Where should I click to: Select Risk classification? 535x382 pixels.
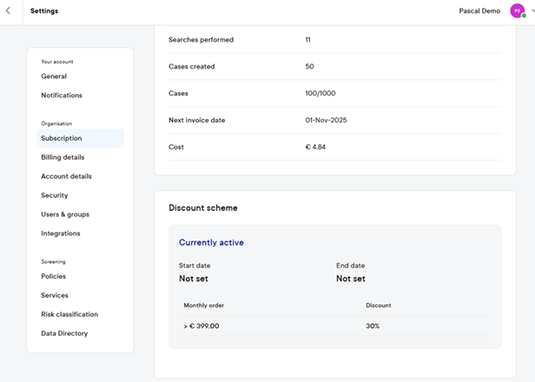coord(69,315)
